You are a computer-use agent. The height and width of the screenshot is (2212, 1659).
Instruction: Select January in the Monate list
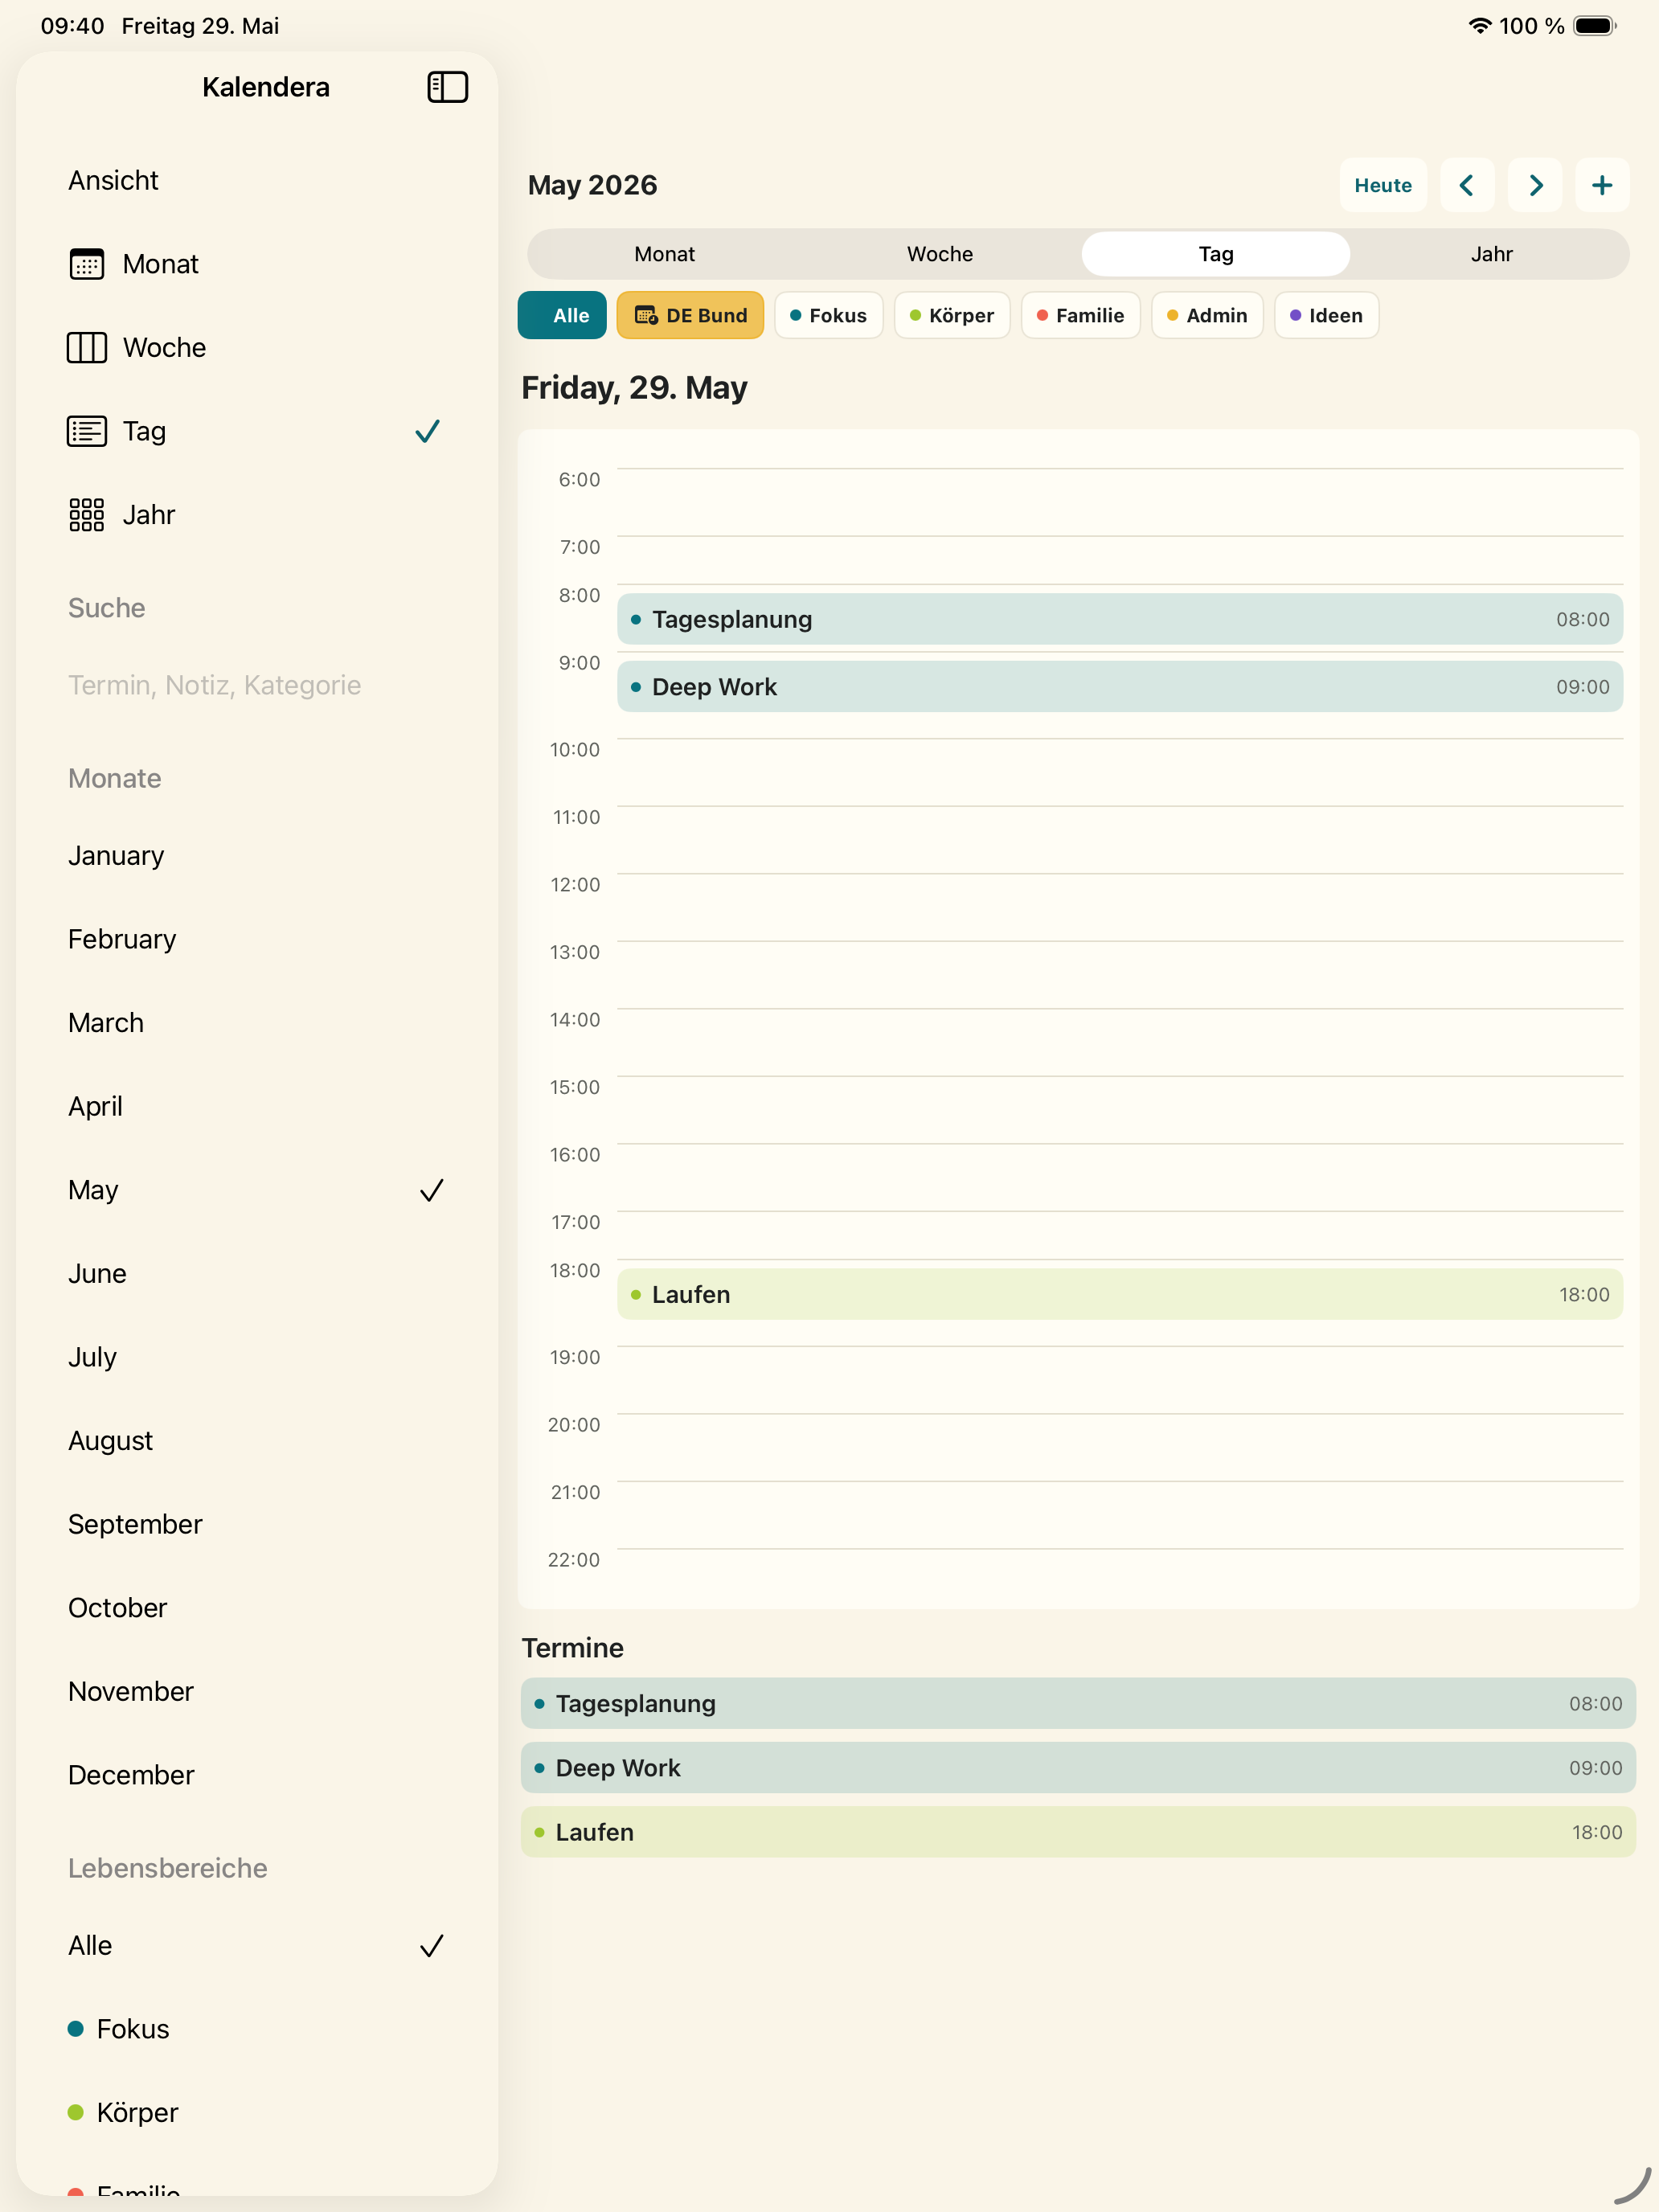click(257, 856)
